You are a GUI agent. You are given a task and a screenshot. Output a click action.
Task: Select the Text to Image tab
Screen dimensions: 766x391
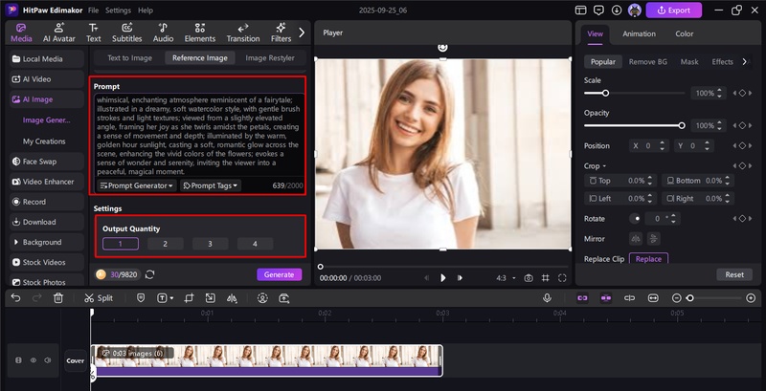pyautogui.click(x=129, y=57)
